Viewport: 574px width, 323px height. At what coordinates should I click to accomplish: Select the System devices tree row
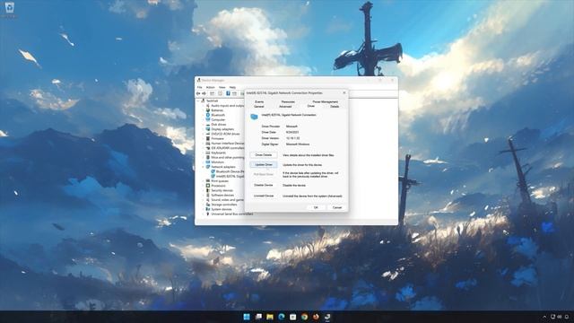tap(219, 209)
